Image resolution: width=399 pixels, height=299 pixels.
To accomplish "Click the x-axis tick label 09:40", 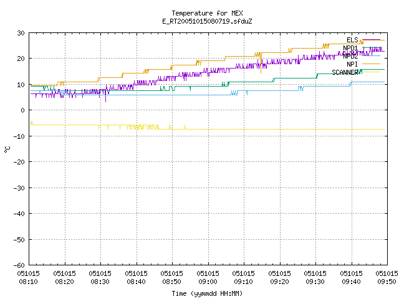I will pos(352,282).
